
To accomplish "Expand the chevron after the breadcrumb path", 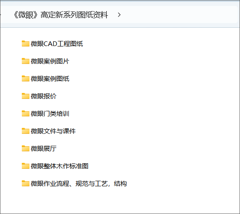I will click(119, 15).
